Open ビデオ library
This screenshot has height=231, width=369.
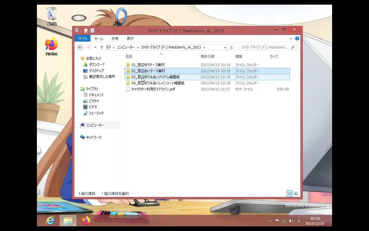coord(90,107)
